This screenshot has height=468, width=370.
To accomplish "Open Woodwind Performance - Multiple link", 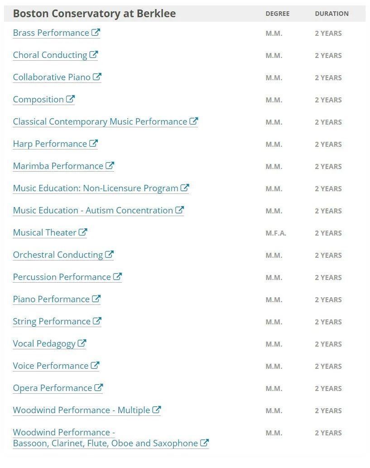I will click(x=82, y=410).
